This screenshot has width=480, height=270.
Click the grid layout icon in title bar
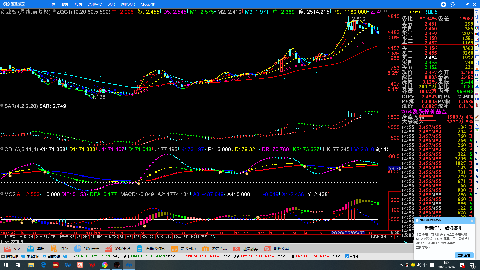point(443,4)
